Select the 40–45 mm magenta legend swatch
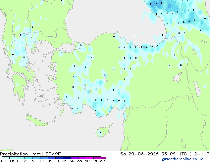The height and width of the screenshot is (162, 210). point(90,158)
